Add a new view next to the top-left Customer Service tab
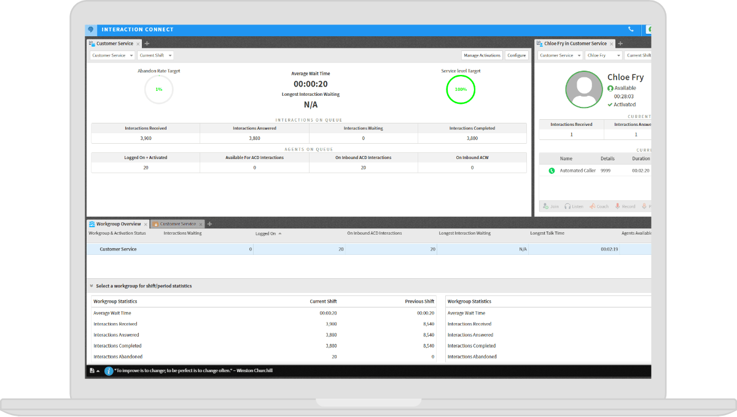737x417 pixels. click(147, 44)
